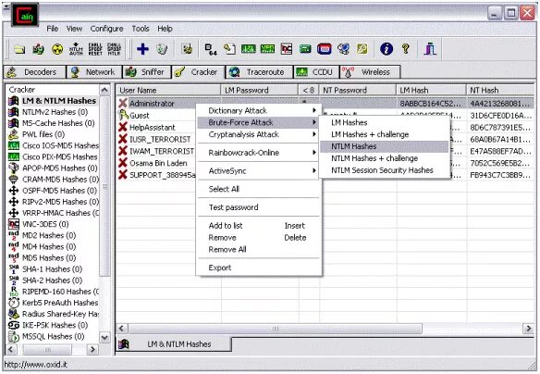The width and height of the screenshot is (540, 374).
Task: Click the blue plus Add to list icon
Action: tap(142, 49)
